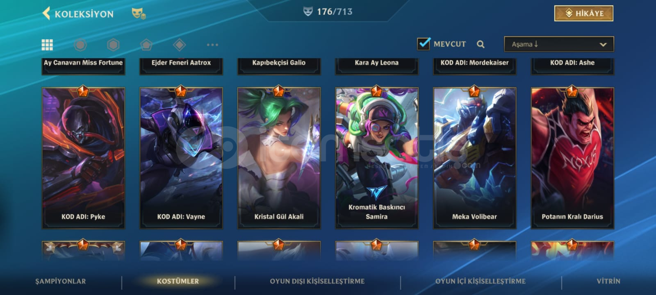This screenshot has height=295, width=656.
Task: Click the dropdown chevron beside Aşama
Action: [x=603, y=45]
